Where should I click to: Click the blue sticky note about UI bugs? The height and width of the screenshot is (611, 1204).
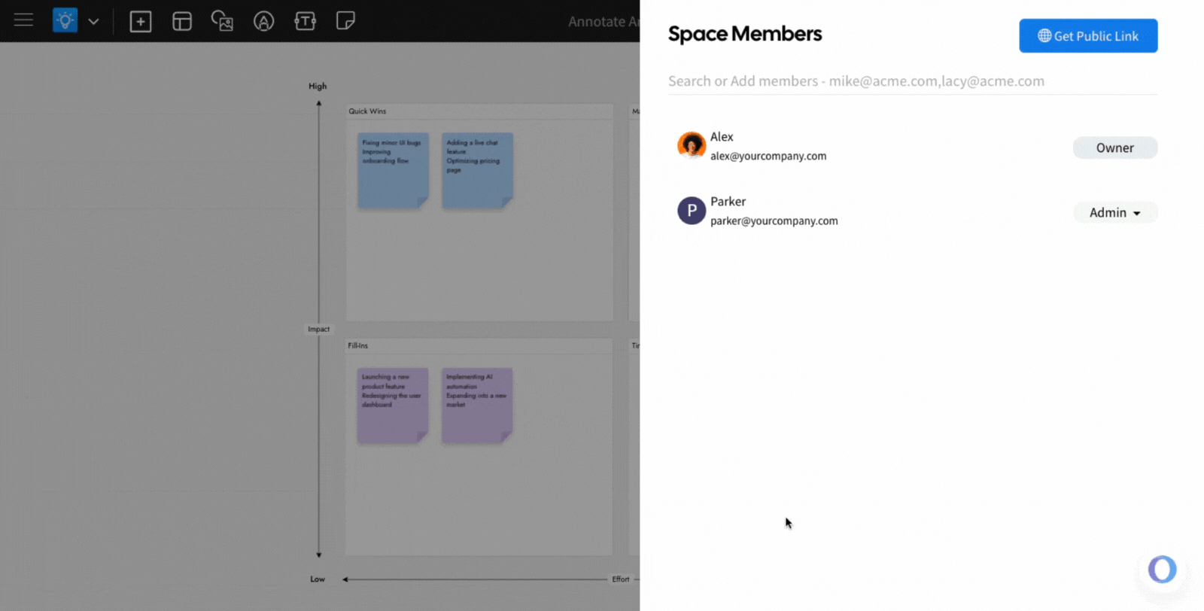[x=393, y=171]
